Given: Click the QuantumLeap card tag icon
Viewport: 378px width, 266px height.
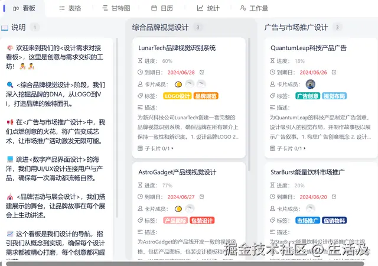Looking at the screenshot, I should pos(272,96).
